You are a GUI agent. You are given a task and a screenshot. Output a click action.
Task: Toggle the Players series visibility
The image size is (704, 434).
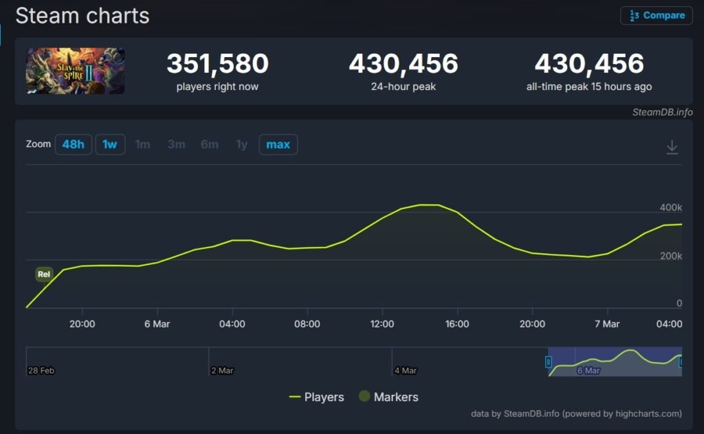pos(318,397)
